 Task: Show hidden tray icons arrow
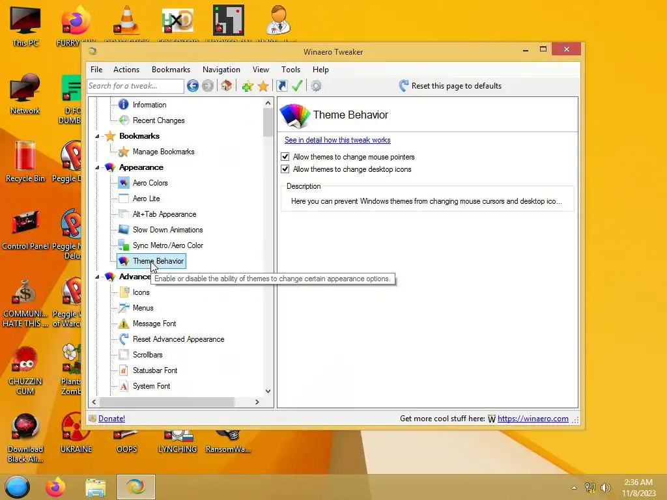point(575,488)
